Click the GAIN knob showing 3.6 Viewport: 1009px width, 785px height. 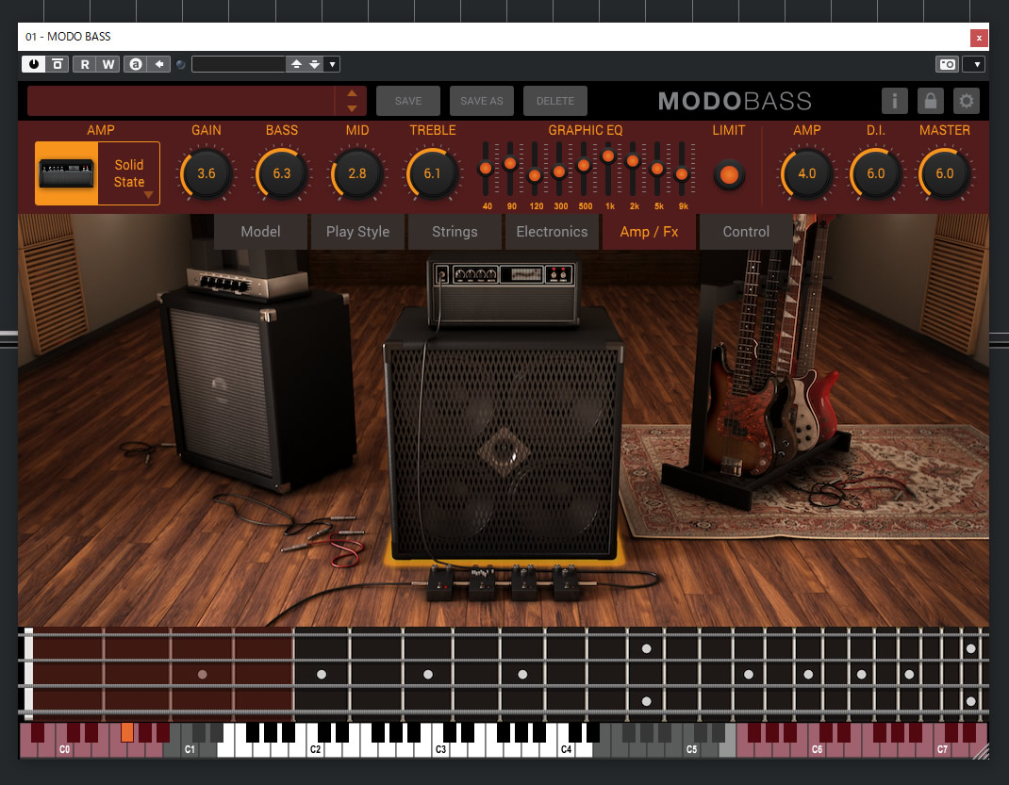[207, 173]
